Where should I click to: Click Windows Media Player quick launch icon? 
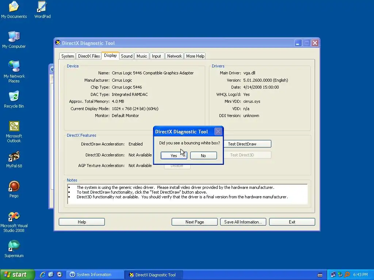[60, 275]
